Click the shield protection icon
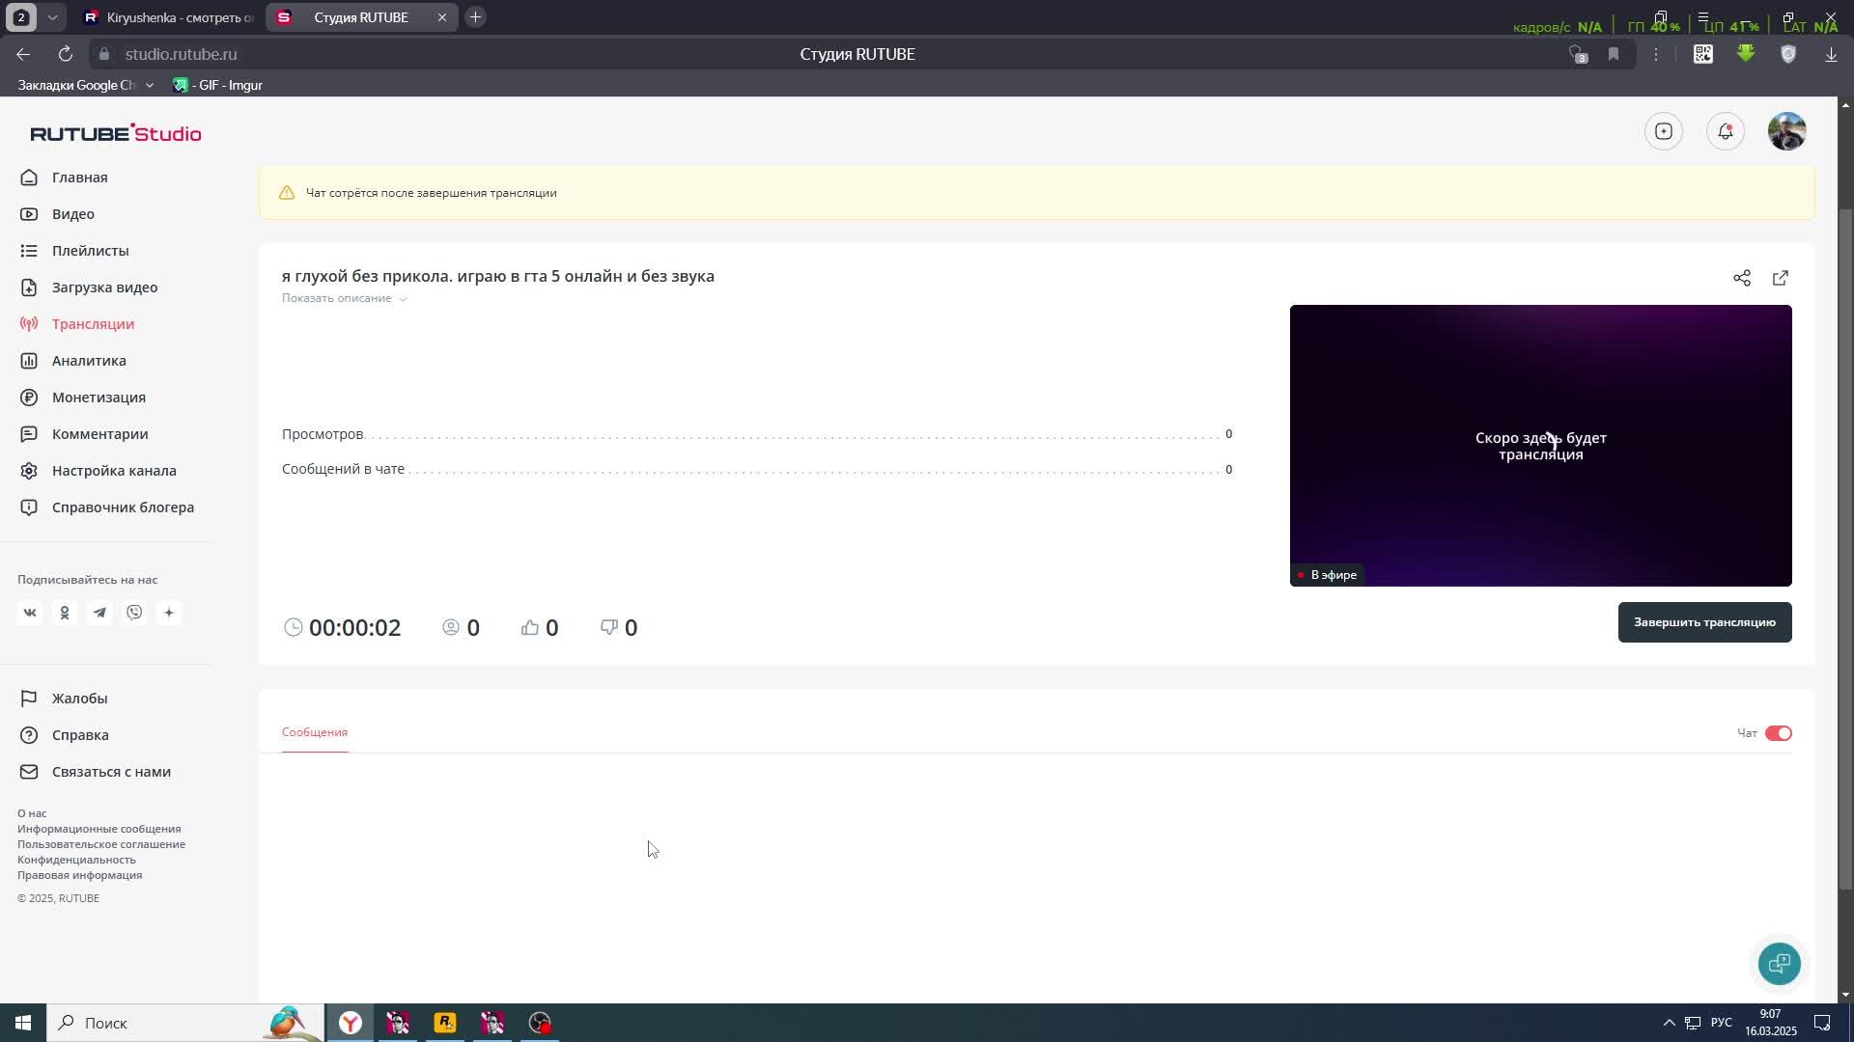 (x=1788, y=54)
